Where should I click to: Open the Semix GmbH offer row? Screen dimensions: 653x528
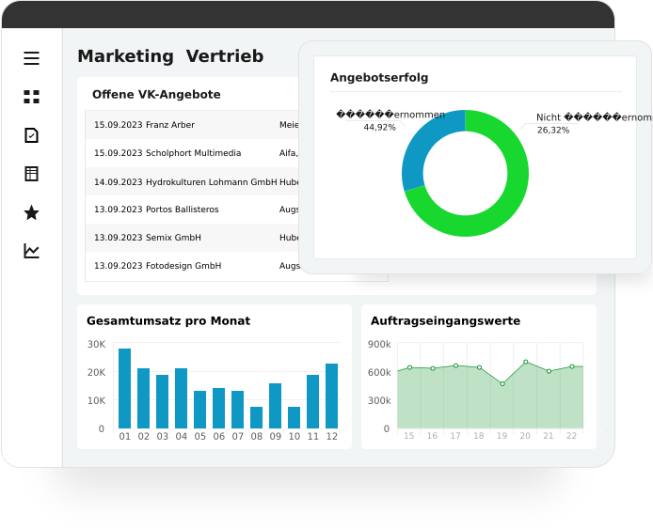[x=188, y=238]
